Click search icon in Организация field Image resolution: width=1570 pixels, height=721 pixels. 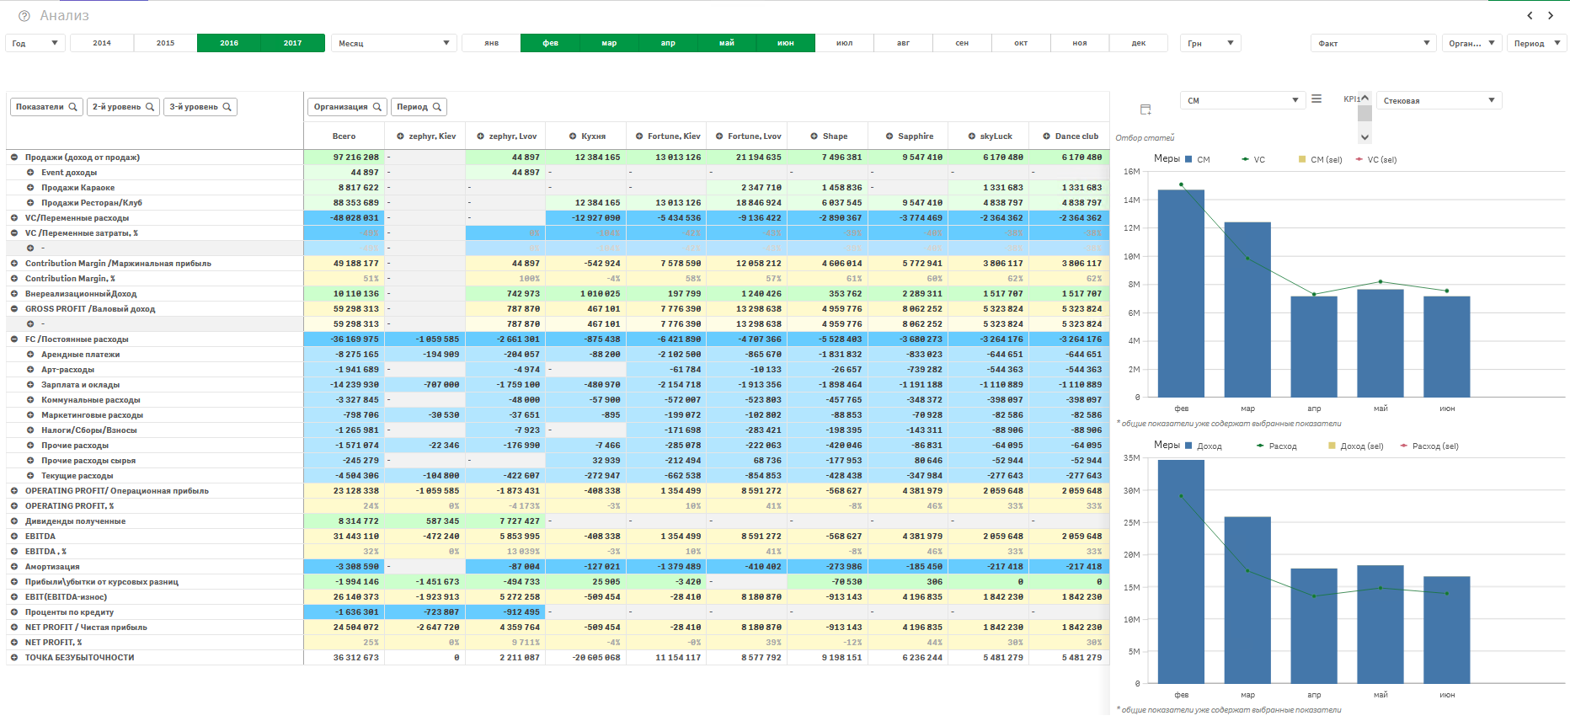pyautogui.click(x=377, y=107)
